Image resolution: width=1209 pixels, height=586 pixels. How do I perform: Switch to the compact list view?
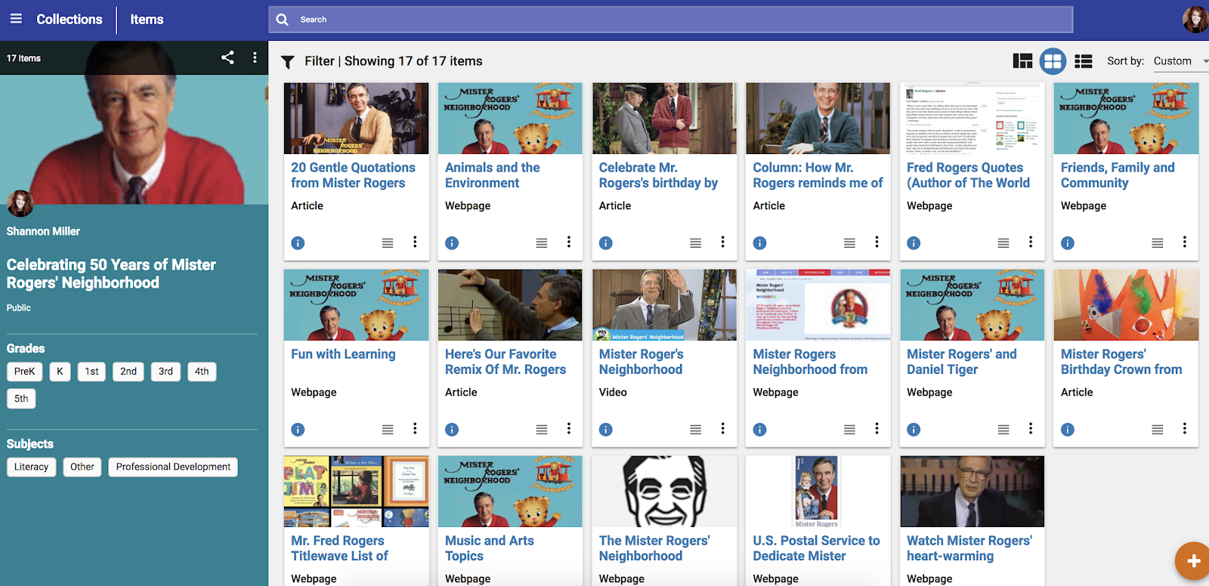point(1084,61)
